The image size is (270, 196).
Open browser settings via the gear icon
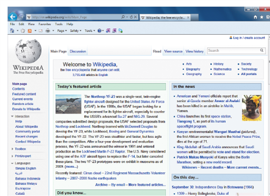tap(268, 17)
